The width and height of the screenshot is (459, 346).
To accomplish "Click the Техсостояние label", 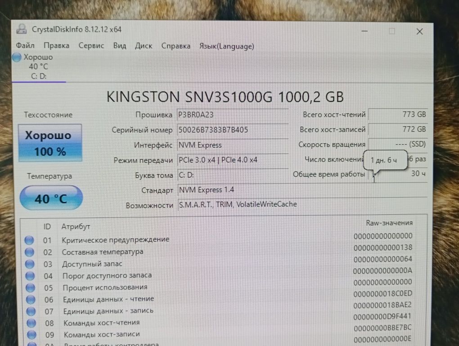I will coord(48,114).
